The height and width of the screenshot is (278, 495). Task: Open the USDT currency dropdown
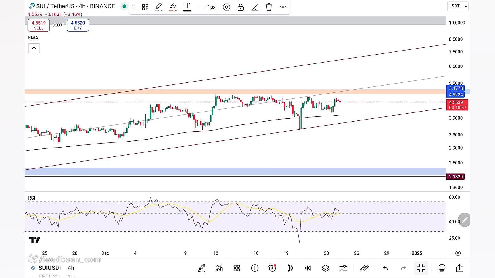pyautogui.click(x=458, y=6)
